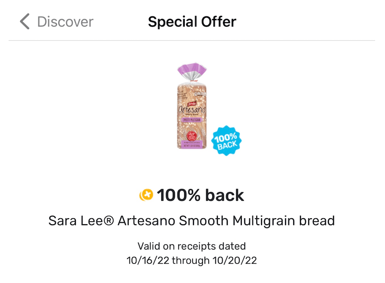385x283 pixels.
Task: Tap the purple Smooth Multigrain package band
Action: click(x=192, y=120)
